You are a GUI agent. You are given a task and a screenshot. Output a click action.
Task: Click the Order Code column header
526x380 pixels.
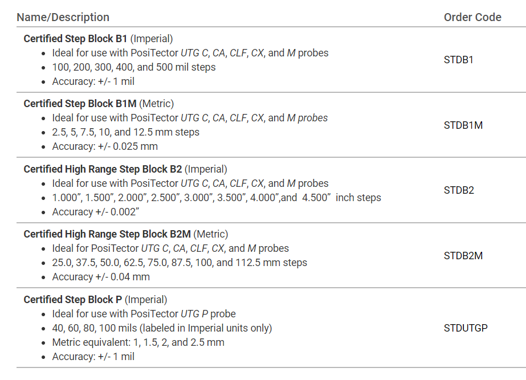472,17
